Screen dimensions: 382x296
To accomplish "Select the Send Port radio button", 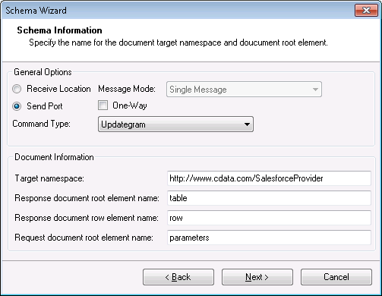I will [17, 106].
